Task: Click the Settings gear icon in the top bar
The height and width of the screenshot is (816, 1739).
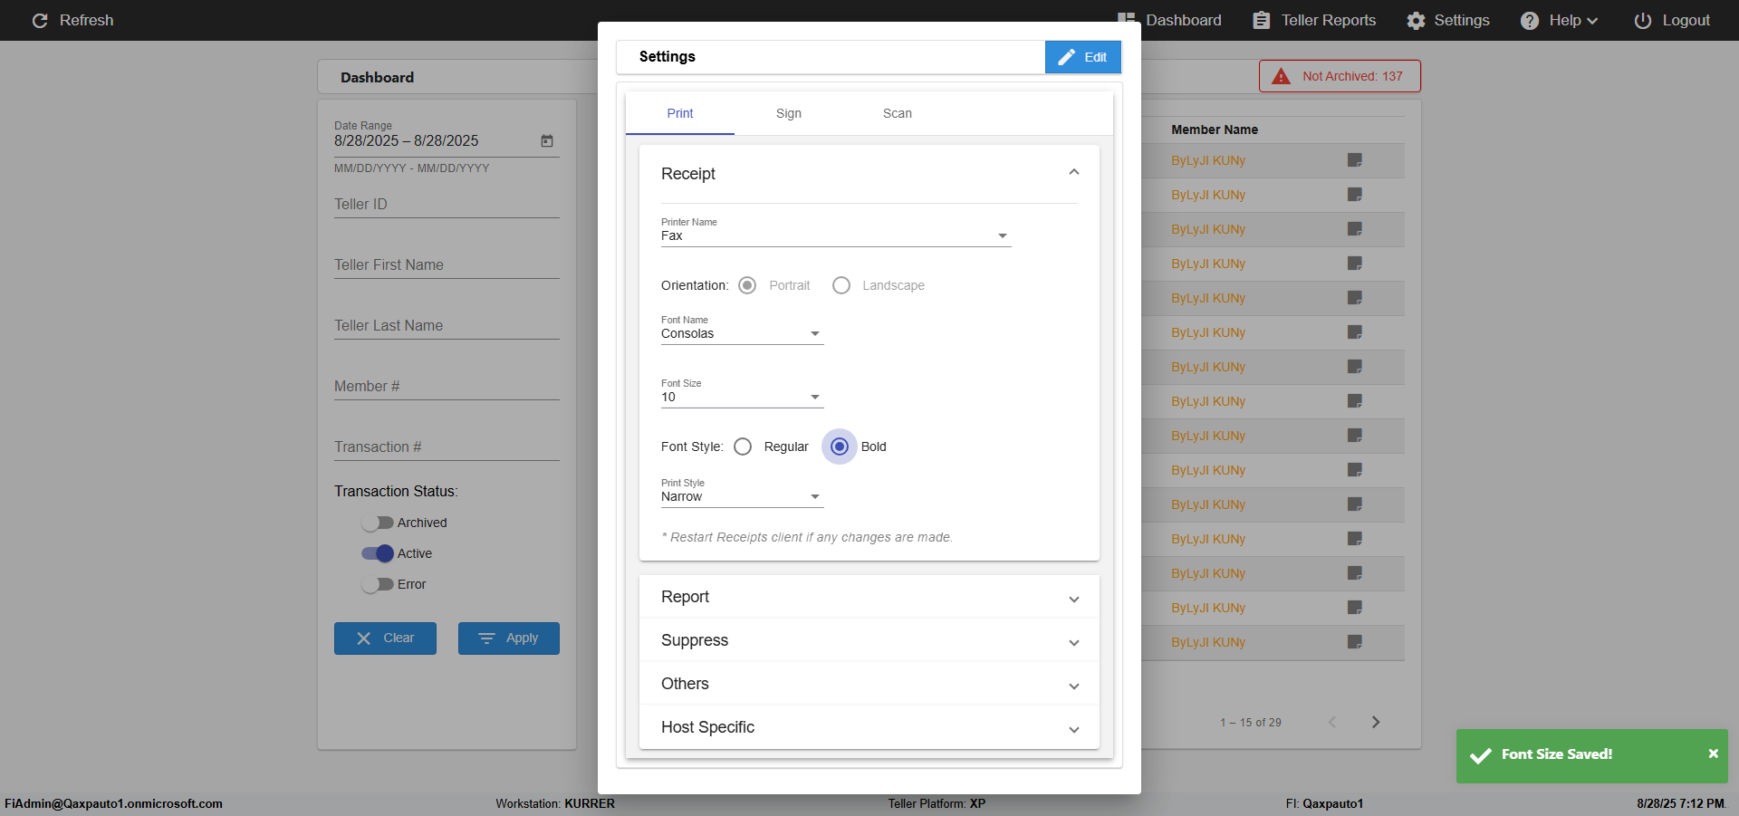Action: coord(1416,20)
